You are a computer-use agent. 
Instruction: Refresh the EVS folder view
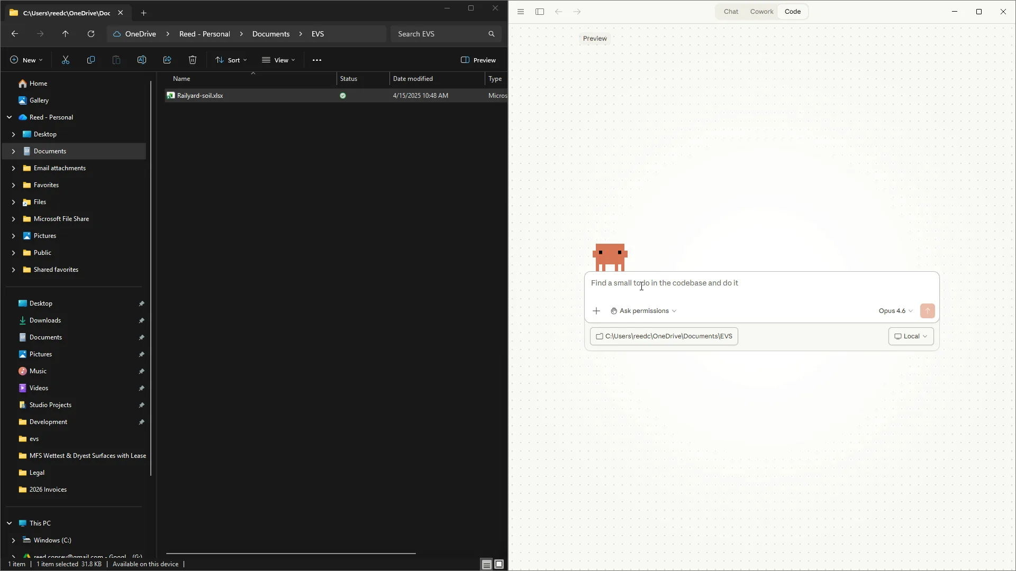coord(91,34)
